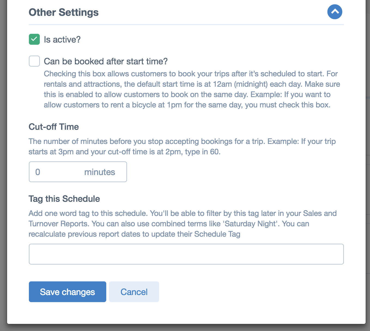Click the booking help paragraph about rentals
The width and height of the screenshot is (370, 331).
coord(192,89)
